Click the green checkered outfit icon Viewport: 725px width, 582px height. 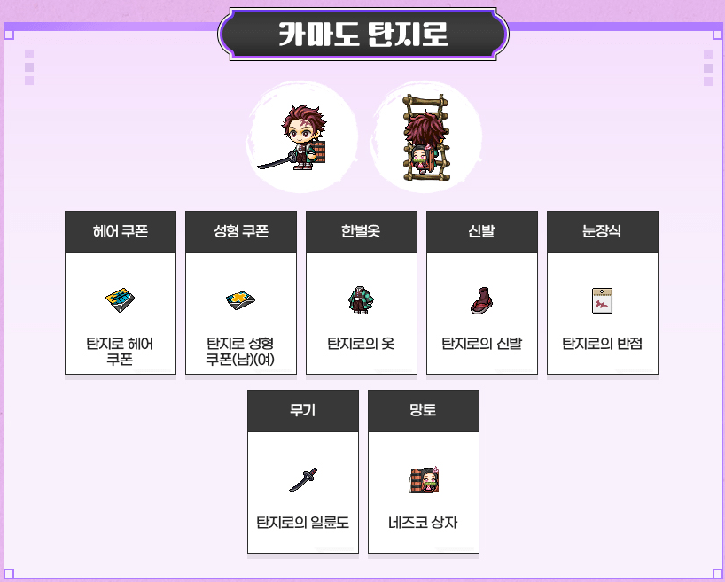[x=361, y=300]
